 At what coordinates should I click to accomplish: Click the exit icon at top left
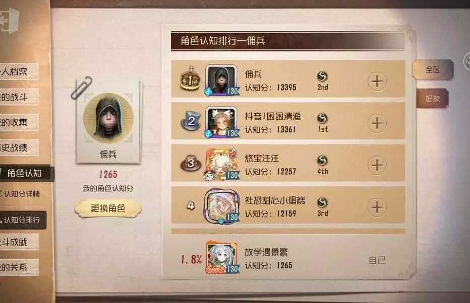click(x=9, y=20)
